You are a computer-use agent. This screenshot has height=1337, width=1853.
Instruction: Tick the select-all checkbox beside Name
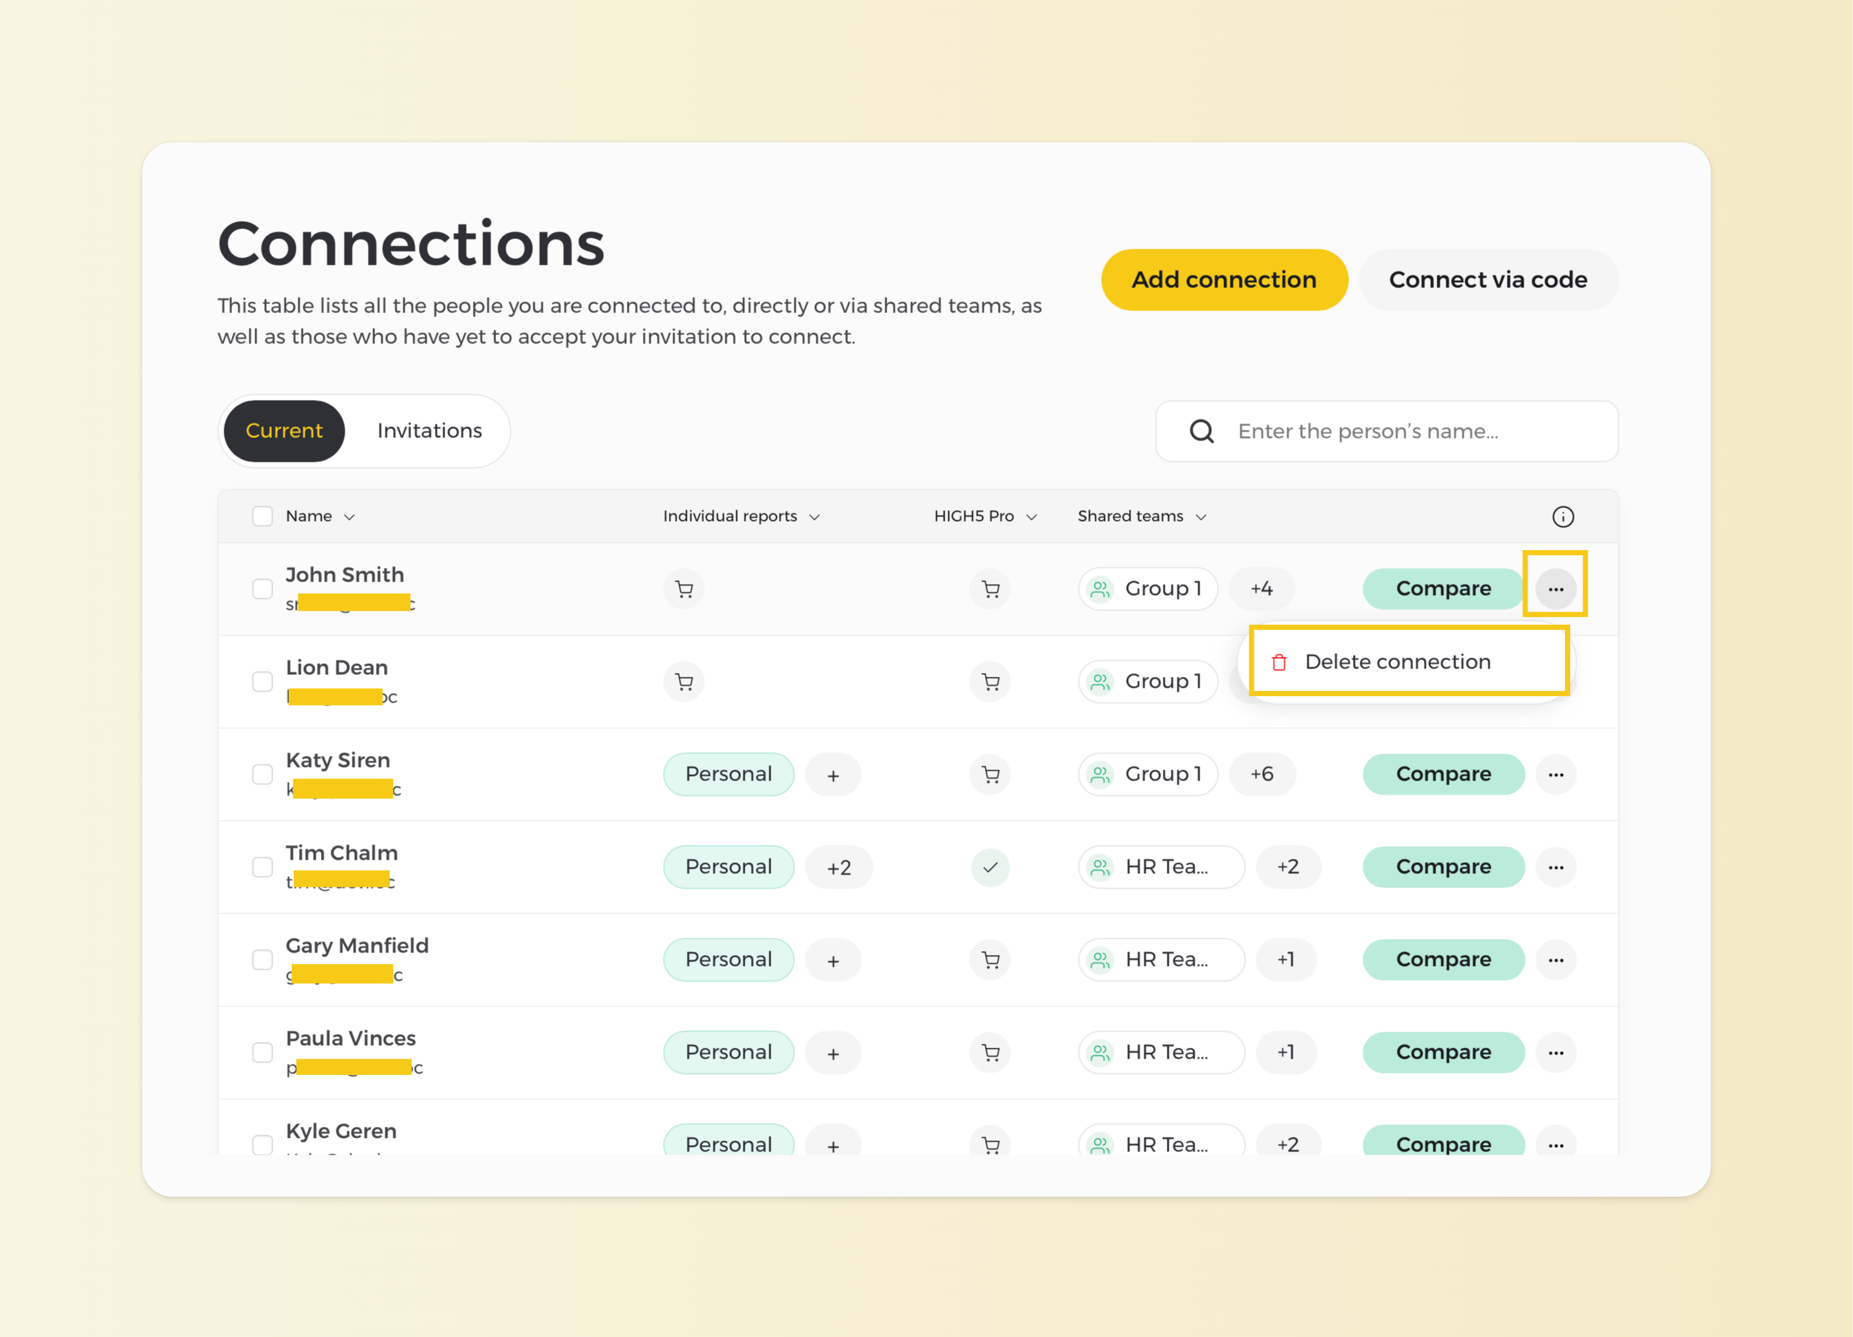pyautogui.click(x=262, y=516)
